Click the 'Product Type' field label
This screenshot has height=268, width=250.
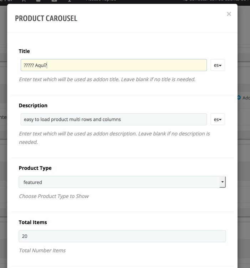35,168
